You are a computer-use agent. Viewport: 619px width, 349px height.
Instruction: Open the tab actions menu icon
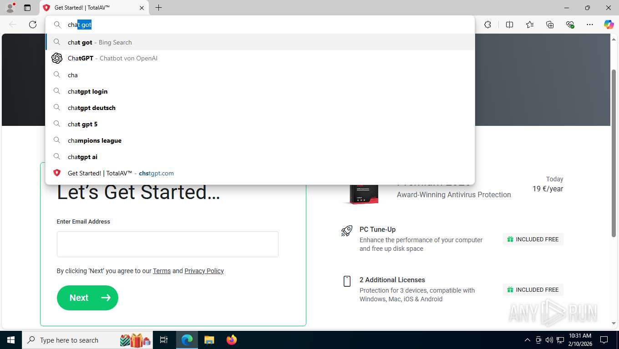tap(27, 8)
